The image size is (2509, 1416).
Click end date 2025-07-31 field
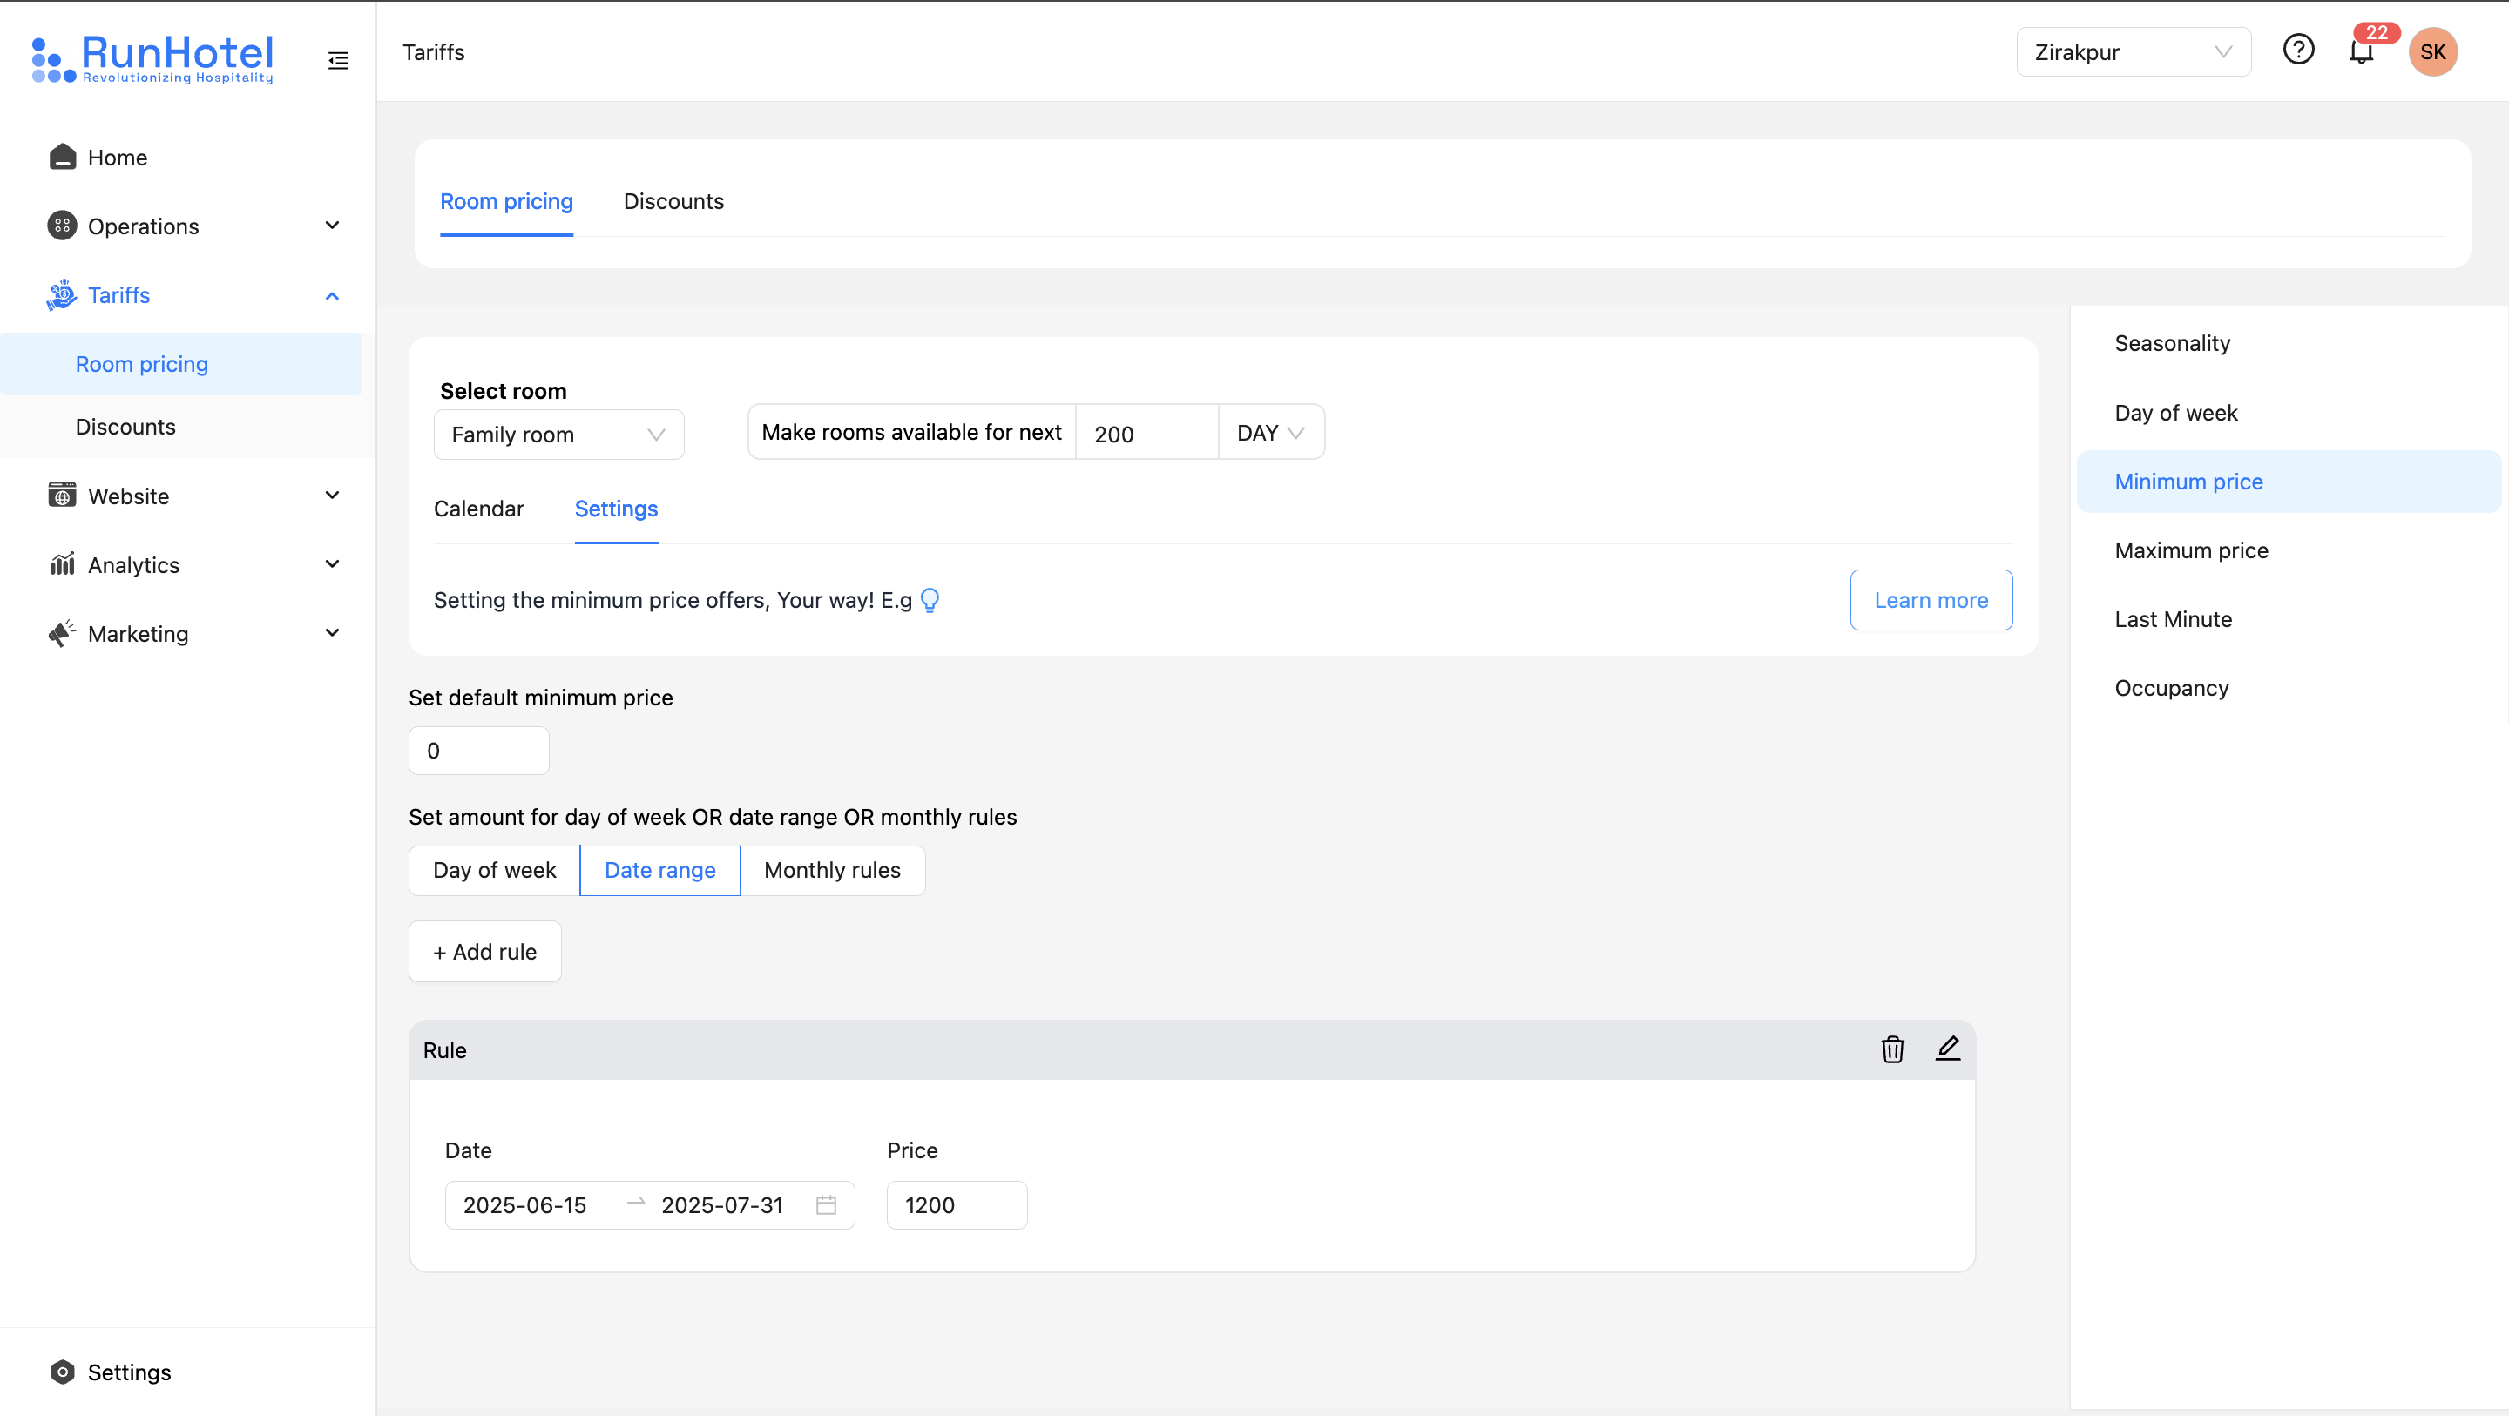[x=723, y=1204]
